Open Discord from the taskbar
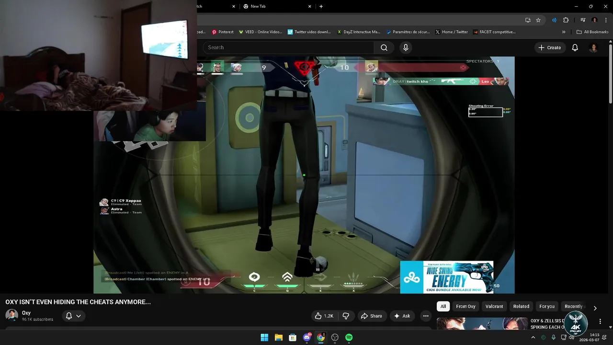613x345 pixels. point(307,337)
